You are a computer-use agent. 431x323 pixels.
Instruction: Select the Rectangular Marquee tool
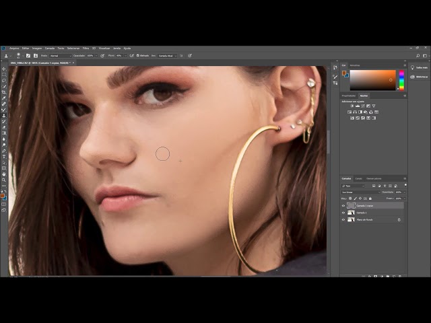tap(4, 75)
